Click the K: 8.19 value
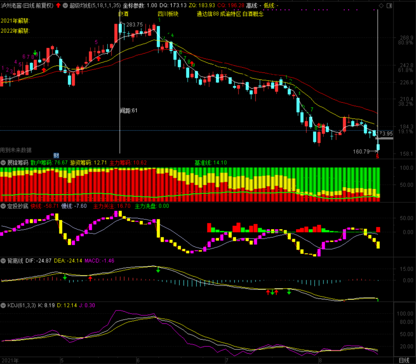The width and height of the screenshot is (416, 364). point(47,305)
